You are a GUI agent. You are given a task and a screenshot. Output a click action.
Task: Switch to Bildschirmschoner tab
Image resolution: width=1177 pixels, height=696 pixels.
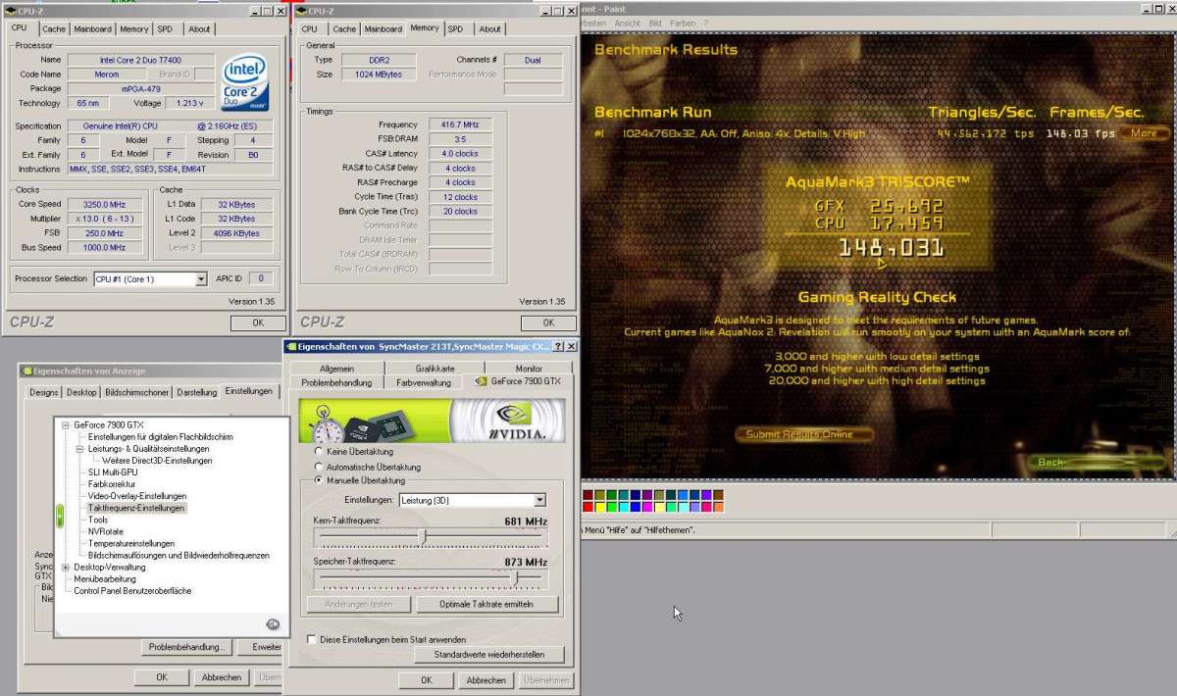tap(136, 392)
